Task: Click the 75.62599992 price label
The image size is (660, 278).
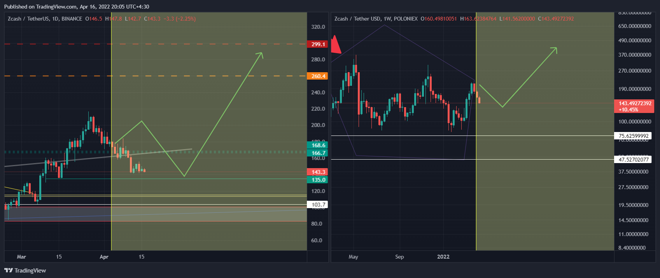Action: coord(633,136)
